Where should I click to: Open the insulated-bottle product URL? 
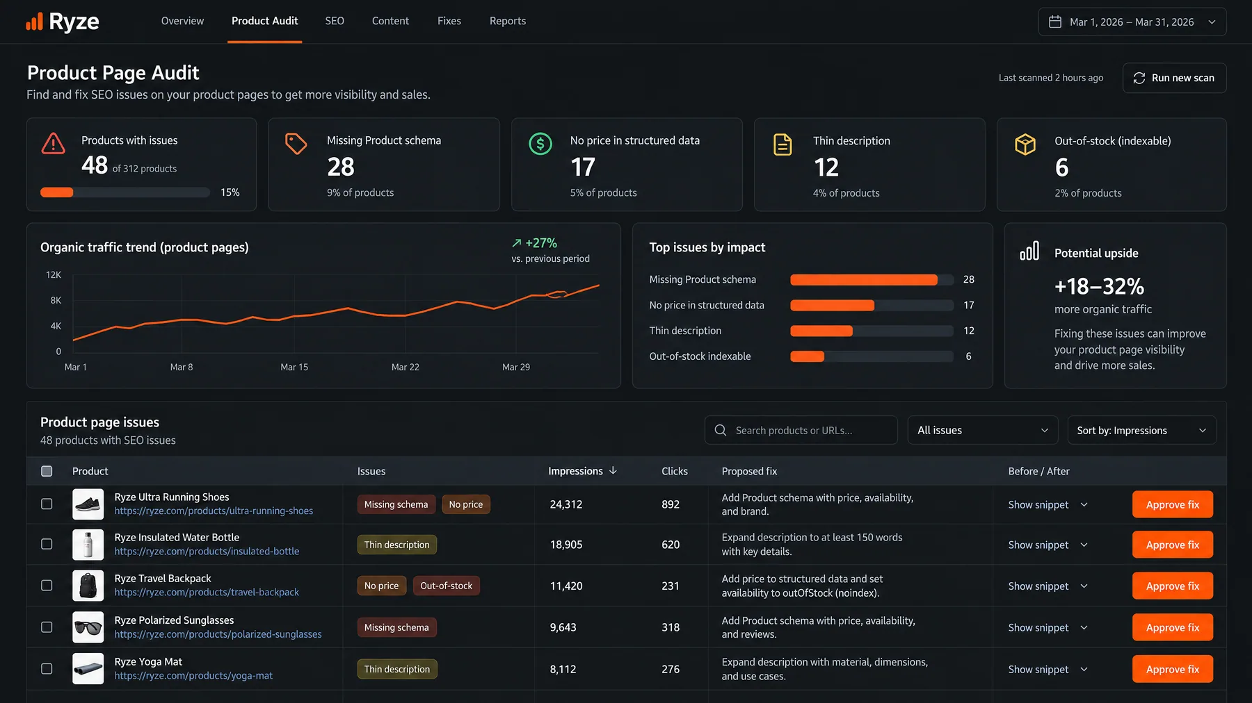coord(207,551)
